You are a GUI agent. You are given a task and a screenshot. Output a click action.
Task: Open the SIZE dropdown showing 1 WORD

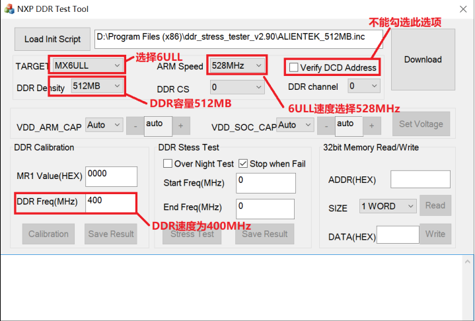tap(388, 206)
